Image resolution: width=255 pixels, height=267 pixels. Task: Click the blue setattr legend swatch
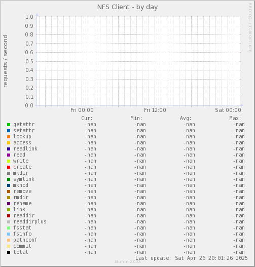(9, 131)
